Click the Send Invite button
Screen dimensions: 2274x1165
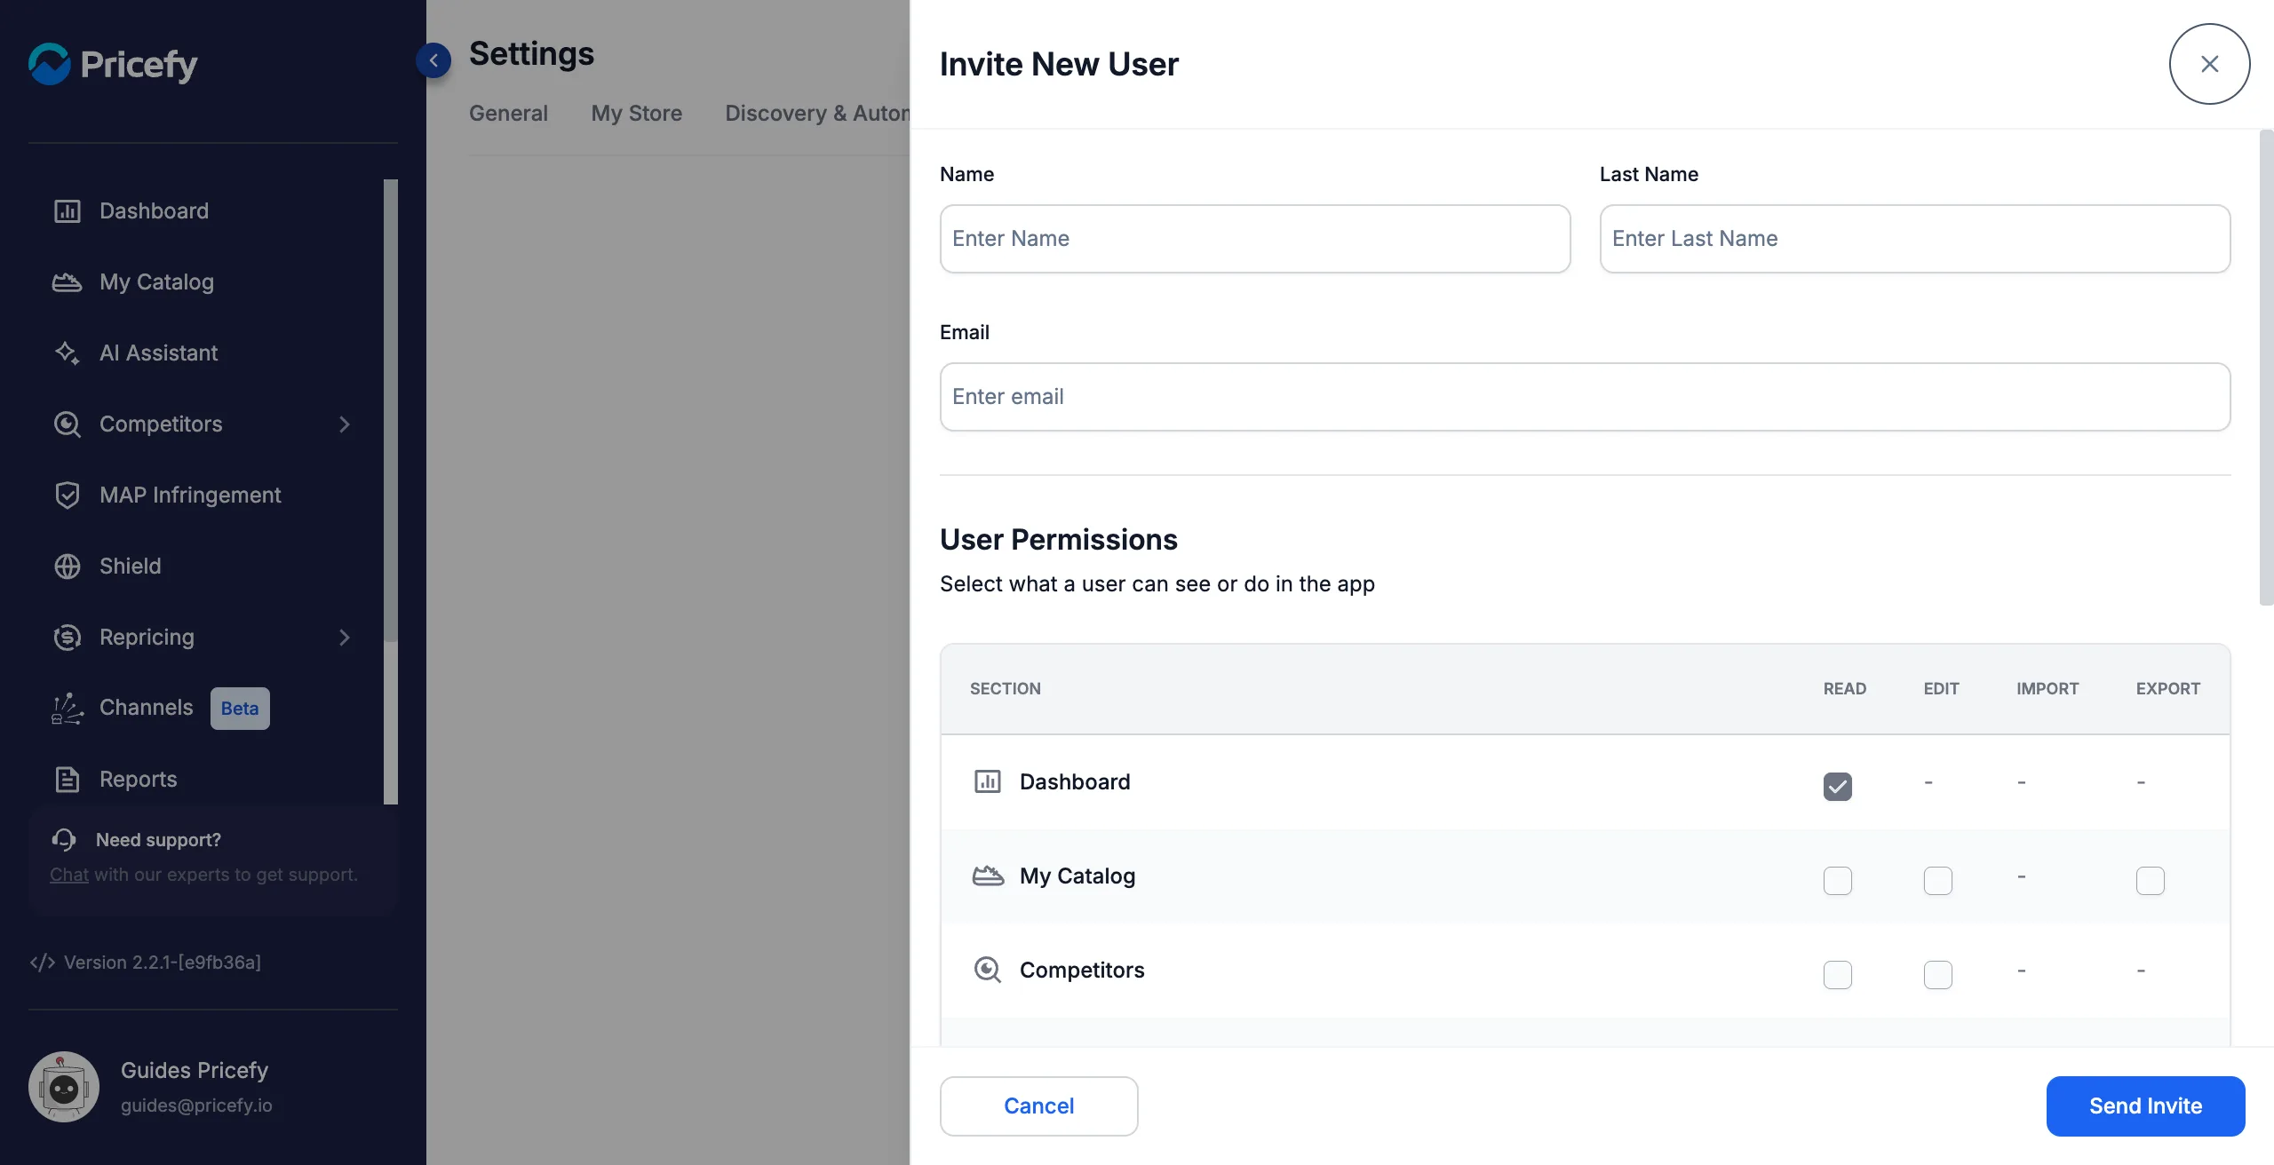click(x=2145, y=1106)
